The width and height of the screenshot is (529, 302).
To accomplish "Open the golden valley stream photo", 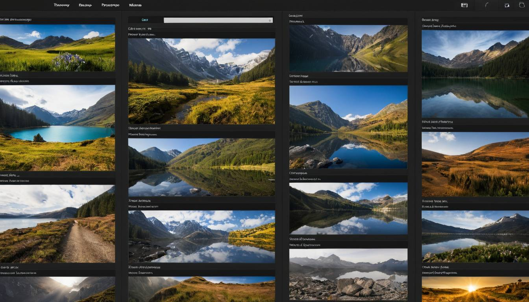I will pyautogui.click(x=202, y=81).
